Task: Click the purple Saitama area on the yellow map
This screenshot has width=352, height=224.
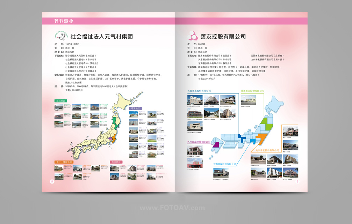Action: click(x=110, y=139)
